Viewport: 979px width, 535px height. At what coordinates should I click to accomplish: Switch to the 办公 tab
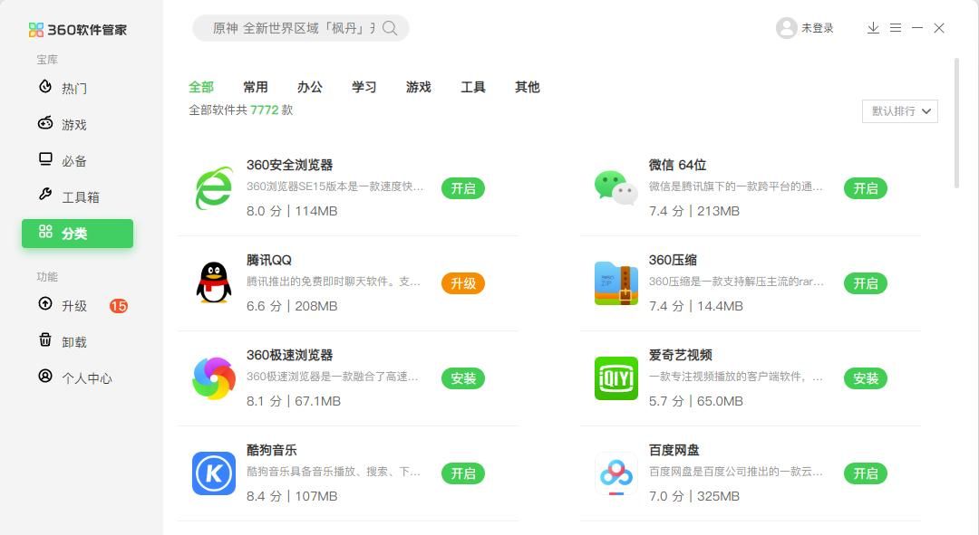pos(309,87)
